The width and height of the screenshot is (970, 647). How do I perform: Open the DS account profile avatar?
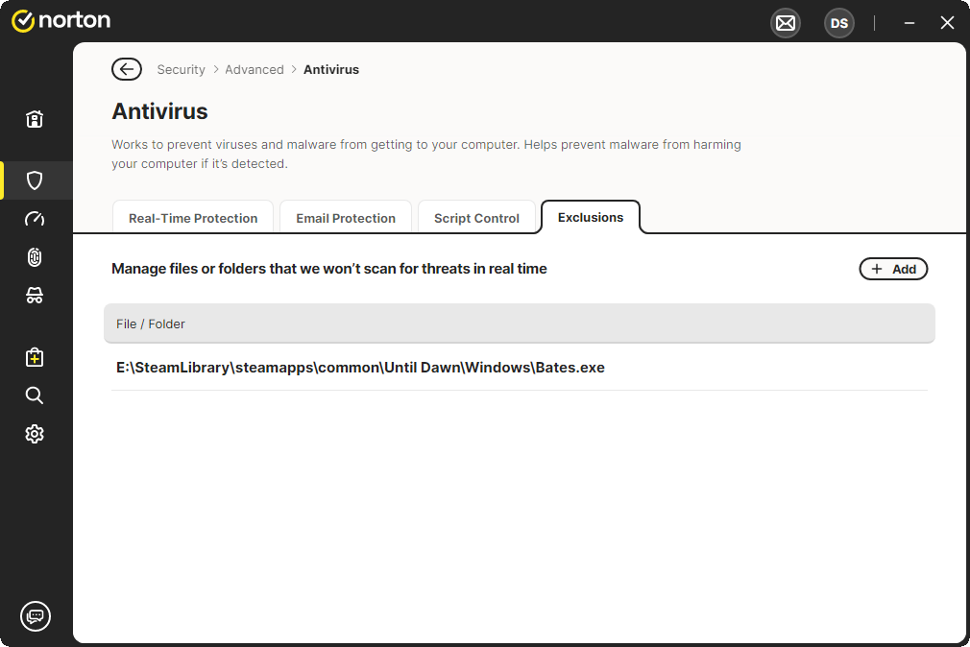(838, 23)
